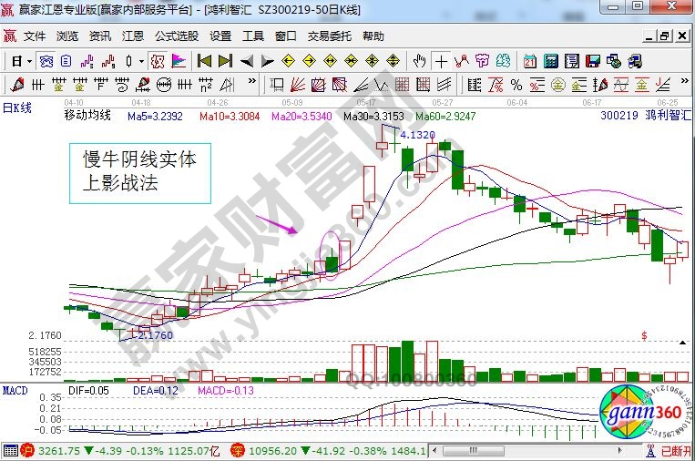Screen dimensions: 695x461
Task: Select the crosshair cursor tool
Action: point(441,61)
